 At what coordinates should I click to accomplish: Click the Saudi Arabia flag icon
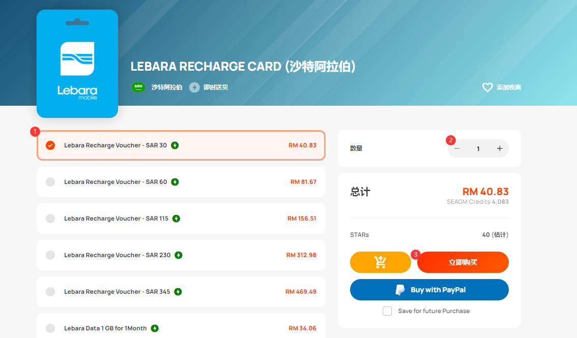click(138, 87)
